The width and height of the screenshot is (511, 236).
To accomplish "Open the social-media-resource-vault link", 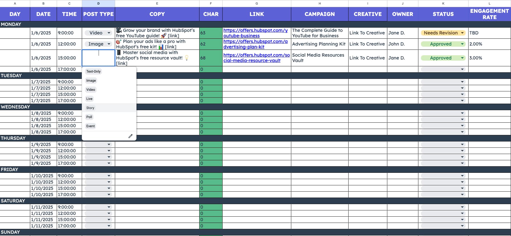I will point(256,58).
